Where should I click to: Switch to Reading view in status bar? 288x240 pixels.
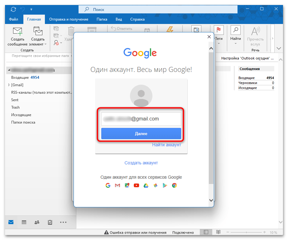click(218, 232)
